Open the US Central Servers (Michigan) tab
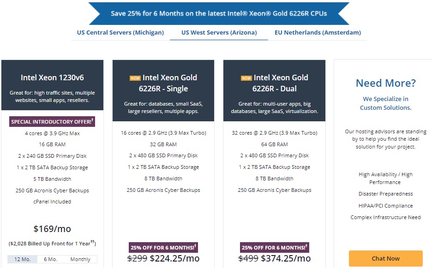Screen dimensions: 432x268 pos(120,33)
